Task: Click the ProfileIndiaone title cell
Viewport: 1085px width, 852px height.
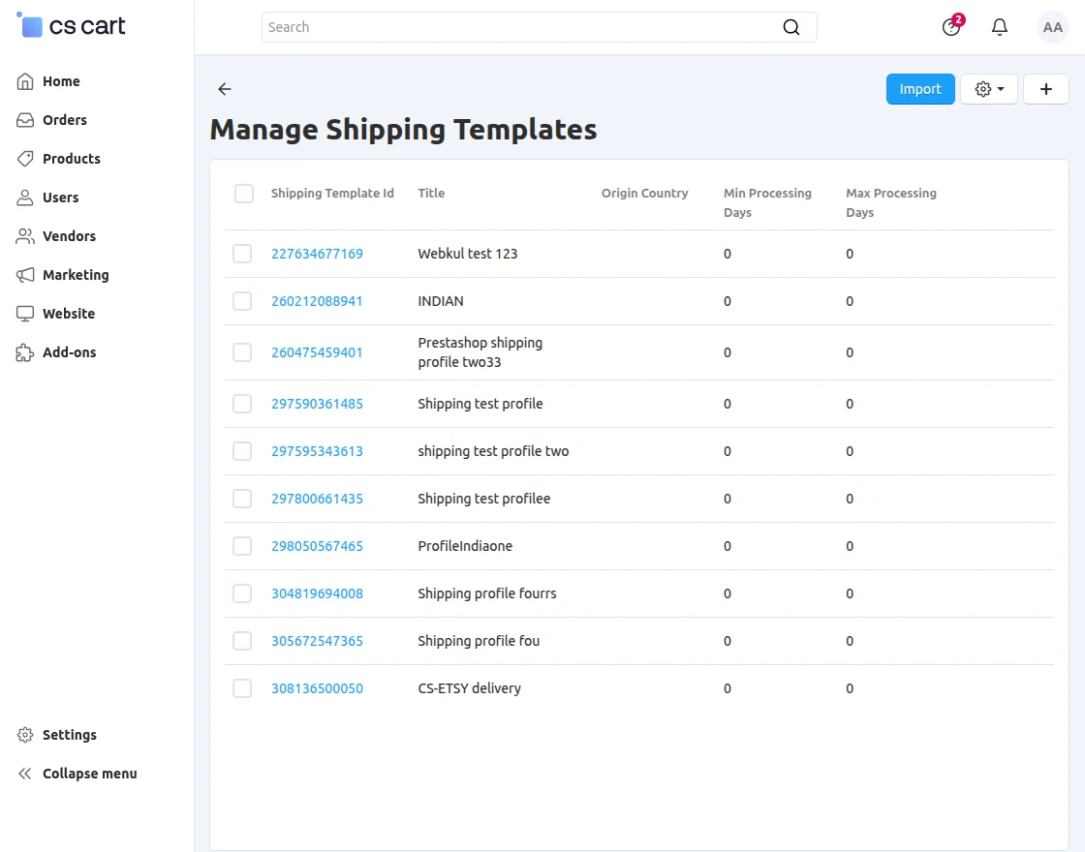Action: pyautogui.click(x=465, y=546)
